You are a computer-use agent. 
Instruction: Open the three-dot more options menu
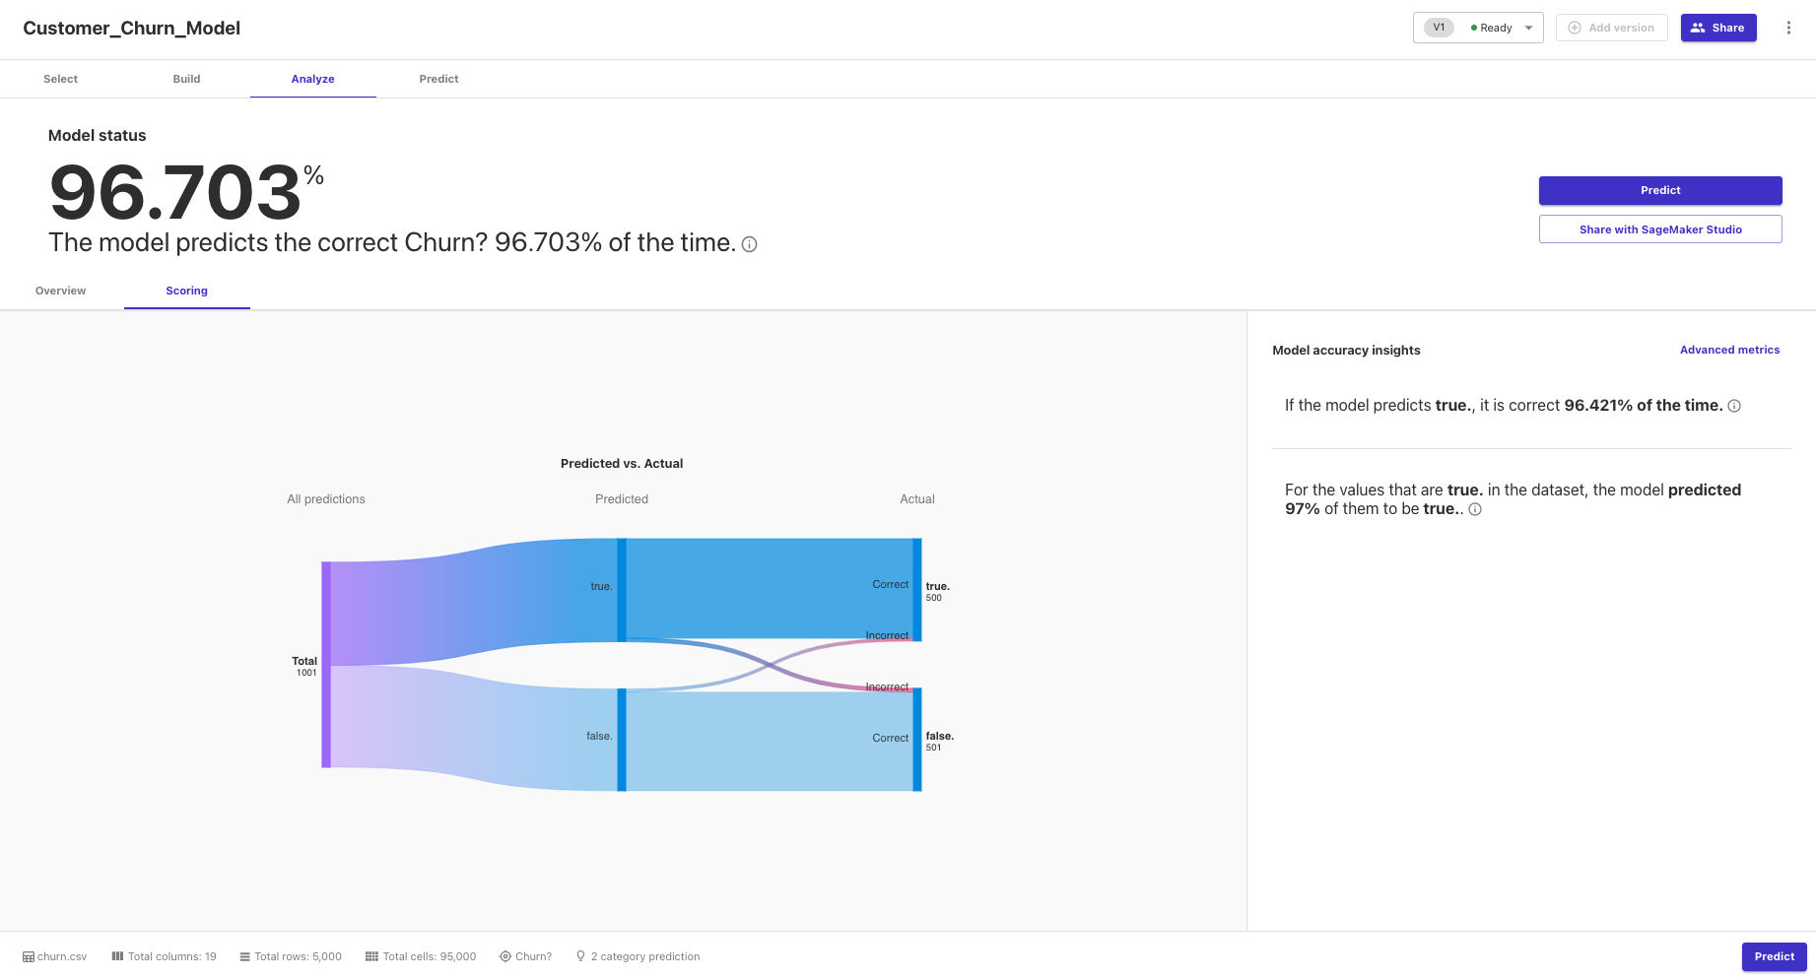(1788, 28)
